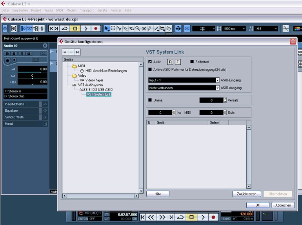The width and height of the screenshot is (302, 225).
Task: Open the Transport menu
Action: [87, 10]
